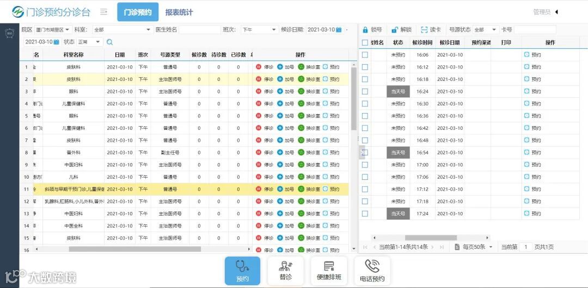
Task: Click 预约 icon for 16:24 slot
Action: point(527,91)
